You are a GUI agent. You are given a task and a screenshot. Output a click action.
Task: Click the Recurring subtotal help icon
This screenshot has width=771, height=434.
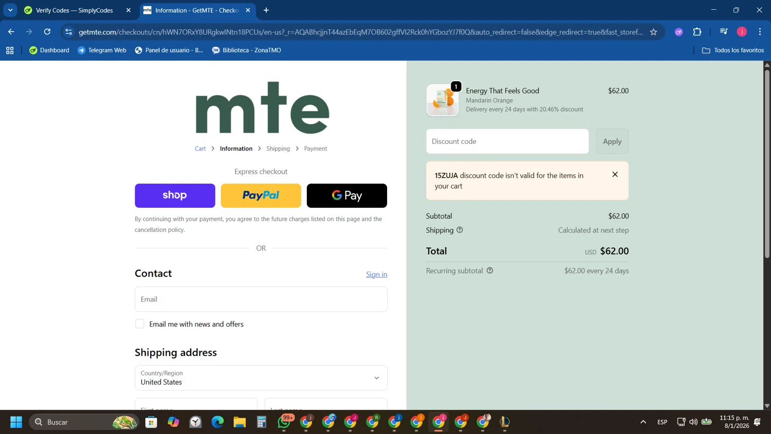pos(490,270)
